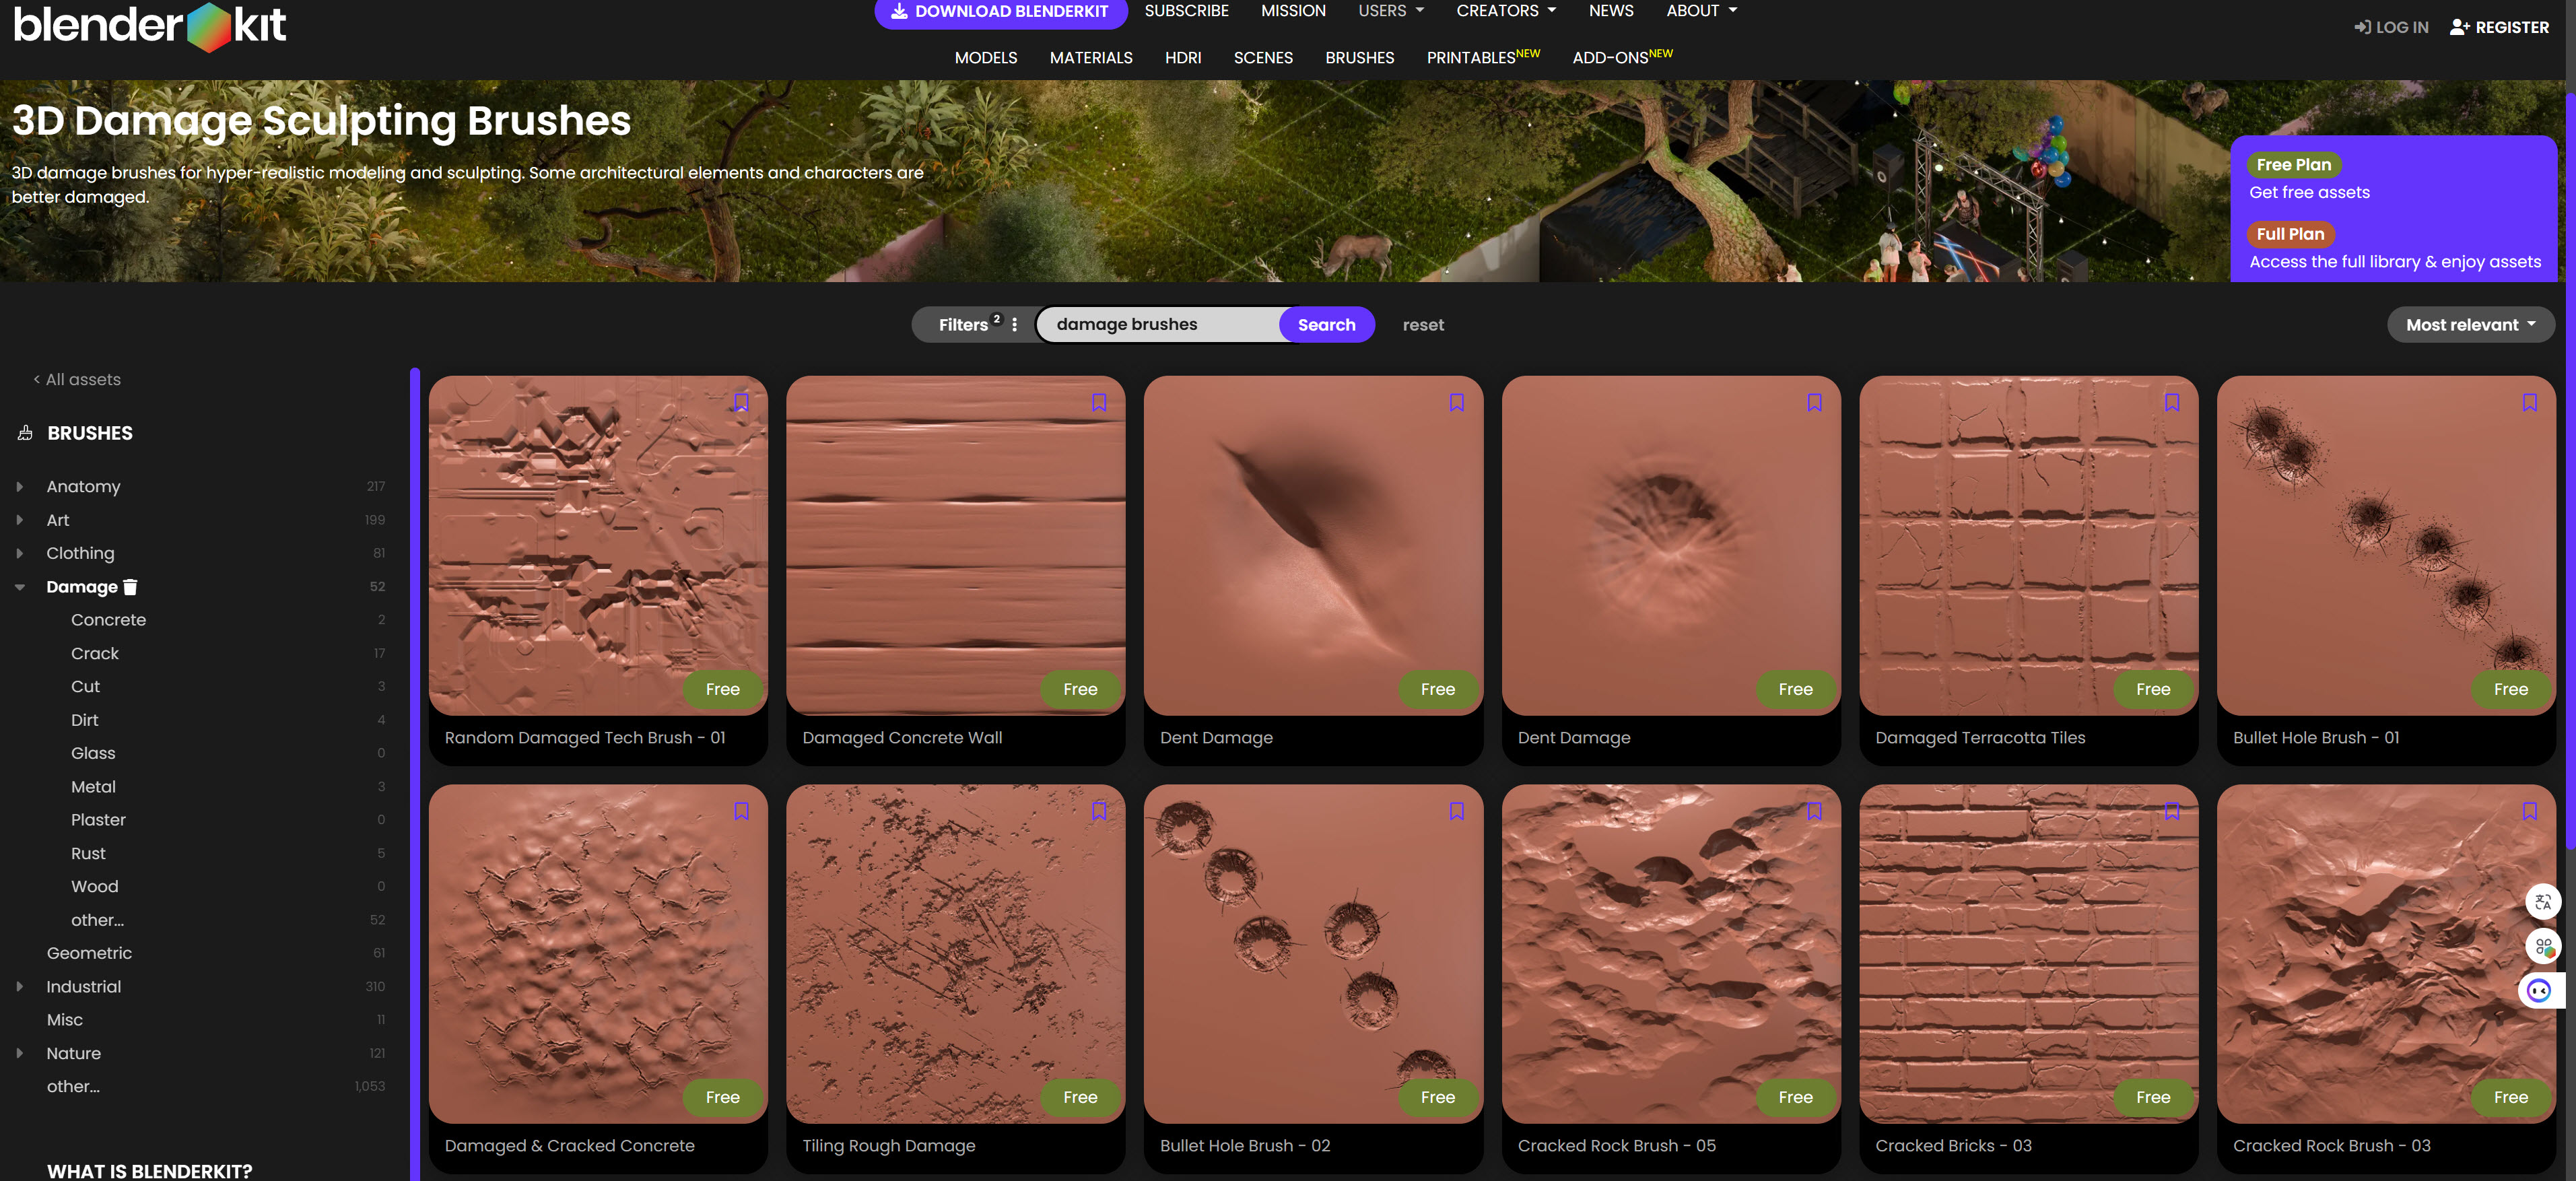
Task: Bookmark the Random Damaged Tech Brush - 01
Action: coord(741,402)
